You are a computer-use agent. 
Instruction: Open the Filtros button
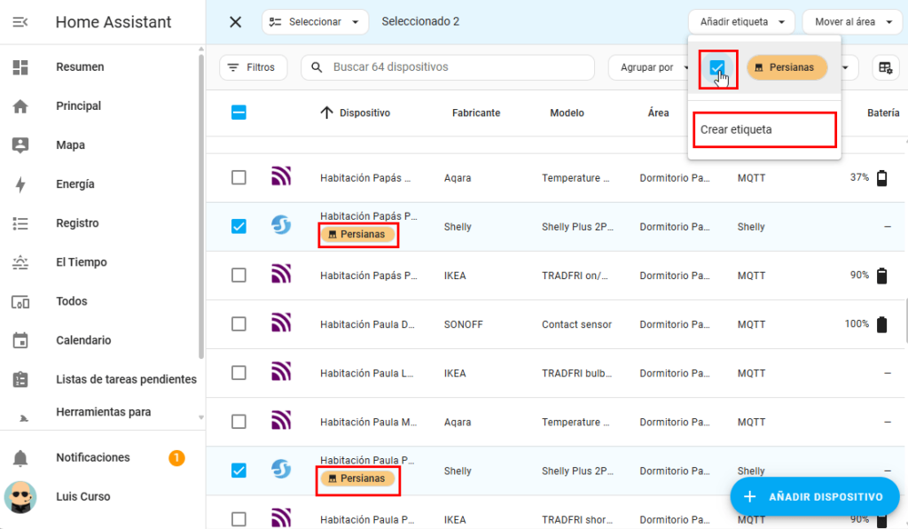click(x=252, y=67)
